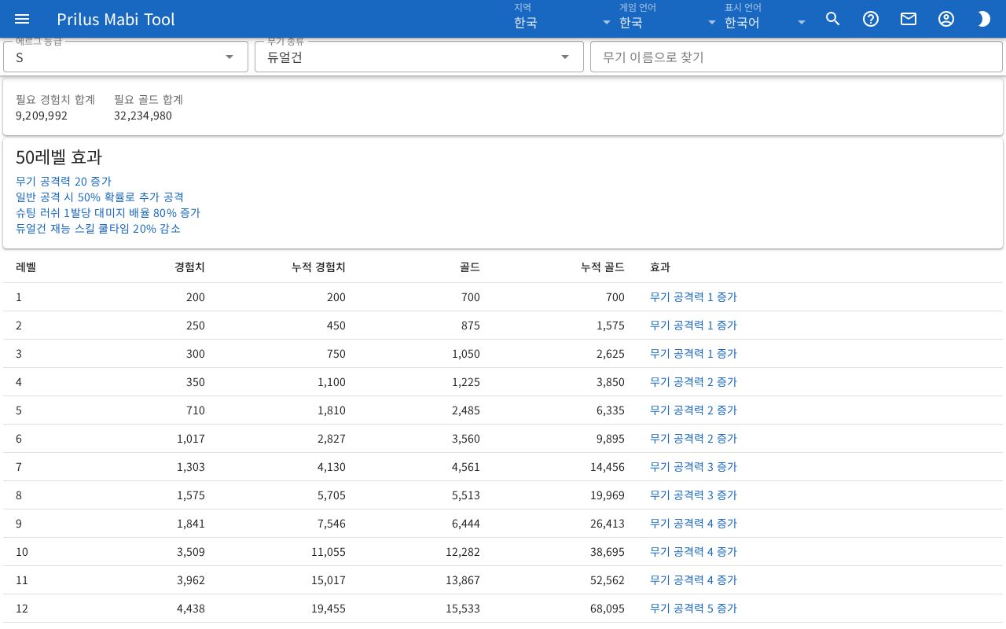Screen dimensions: 1006x629
Task: Open the 표시 언어 dropdown
Action: (x=766, y=19)
